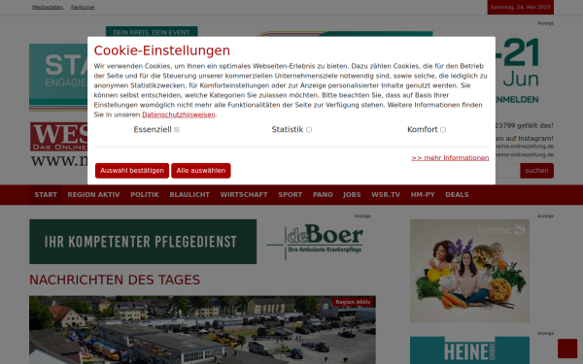
Task: Open WIRTSCHAFT navigation item
Action: click(244, 195)
